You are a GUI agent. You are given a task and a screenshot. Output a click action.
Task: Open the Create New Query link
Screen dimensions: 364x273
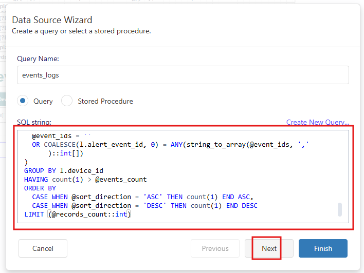click(317, 122)
